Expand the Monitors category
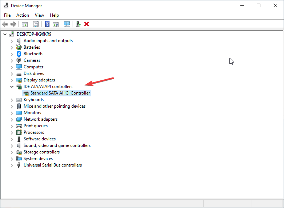The width and height of the screenshot is (284, 208). tap(12, 113)
